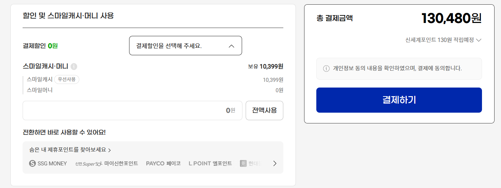Viewport: 501px width, 188px height.
Task: Expand 신세계포인트 130원 적립예정 details
Action: tap(443, 40)
